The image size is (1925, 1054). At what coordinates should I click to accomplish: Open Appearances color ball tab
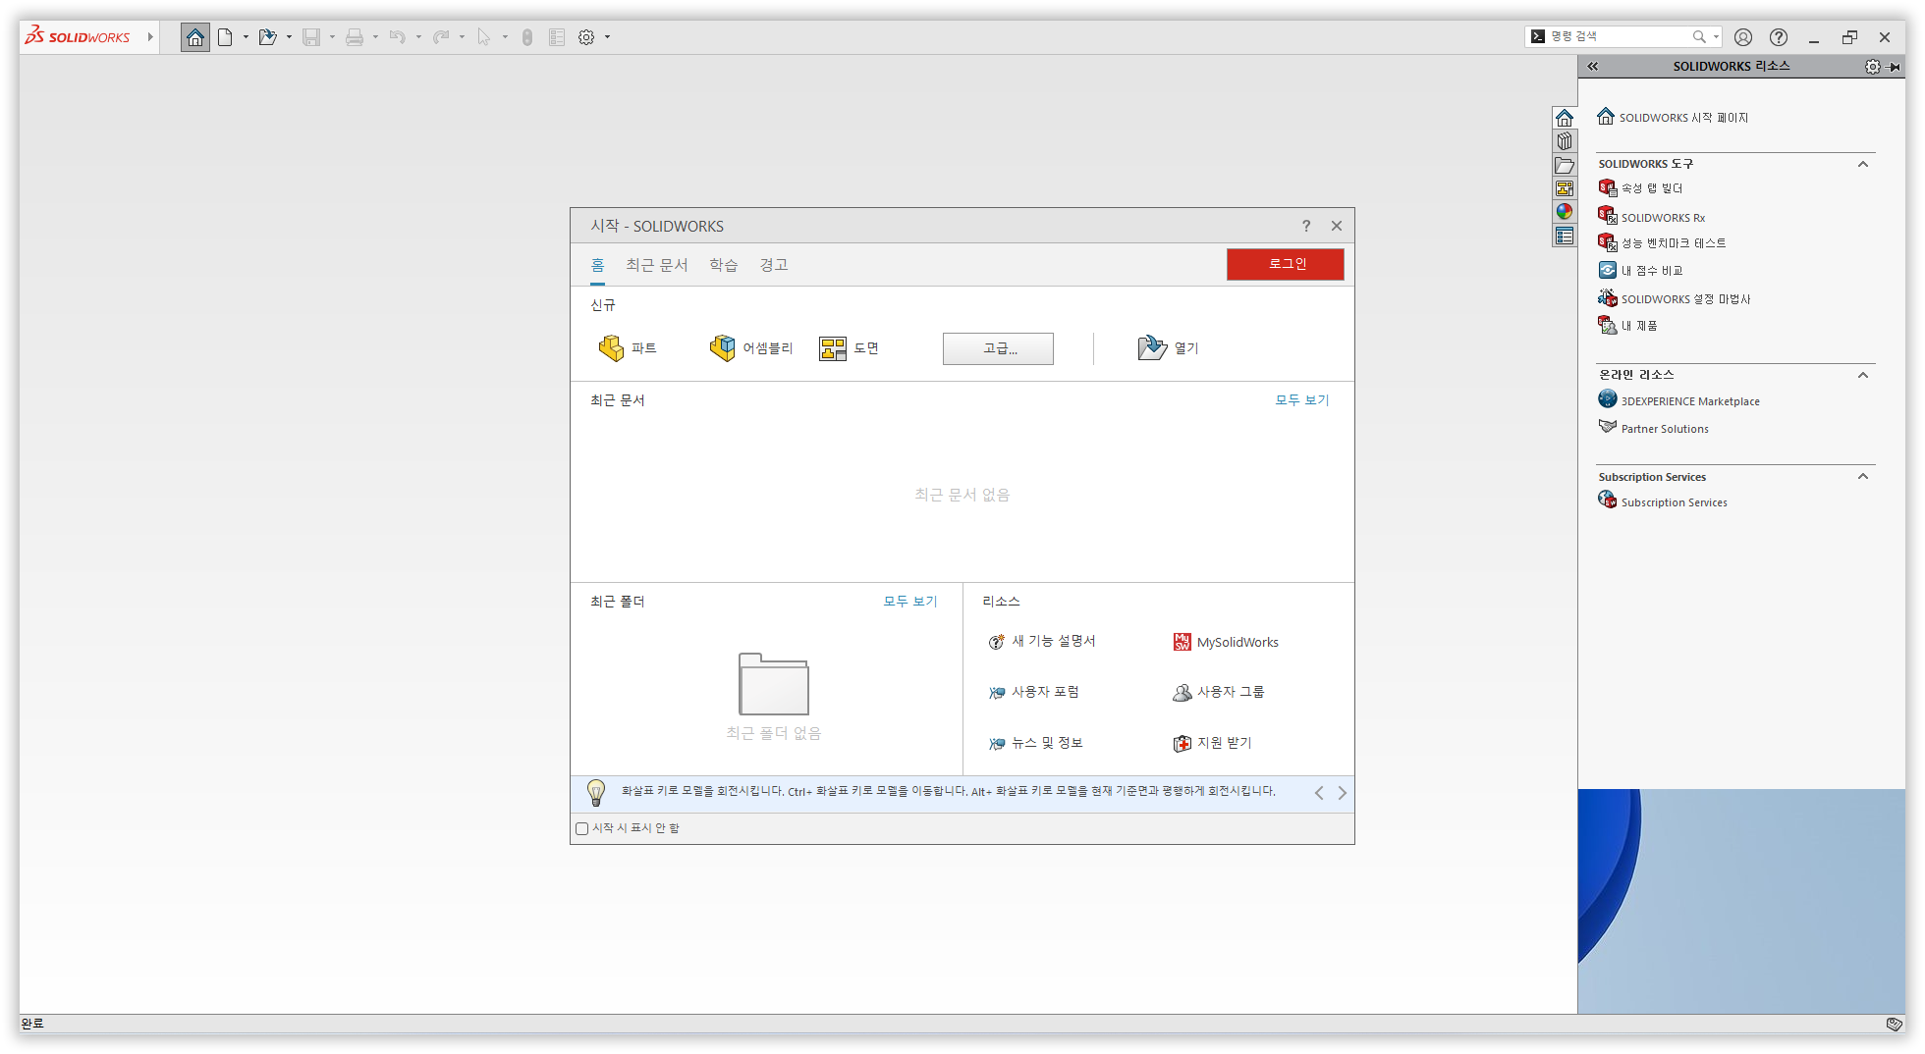(x=1565, y=212)
